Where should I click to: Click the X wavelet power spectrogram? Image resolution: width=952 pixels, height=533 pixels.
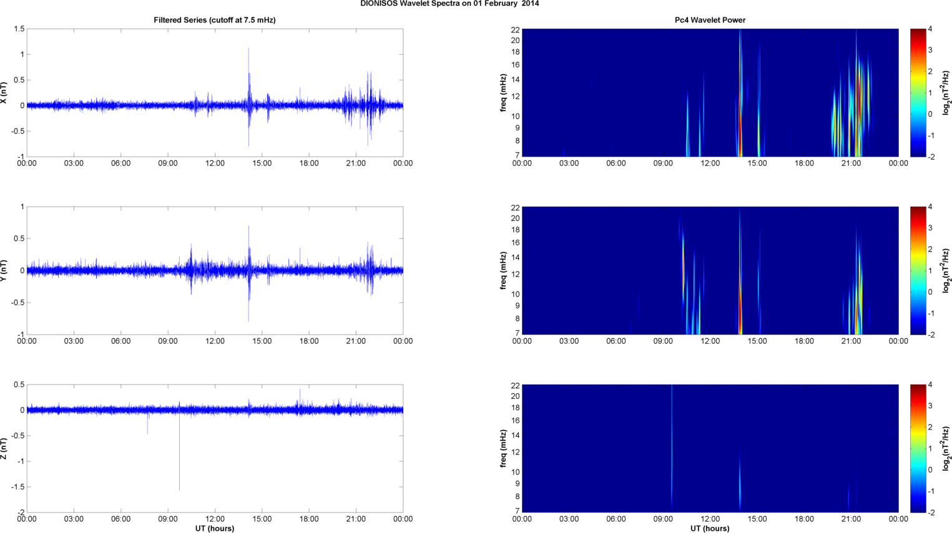click(x=710, y=92)
